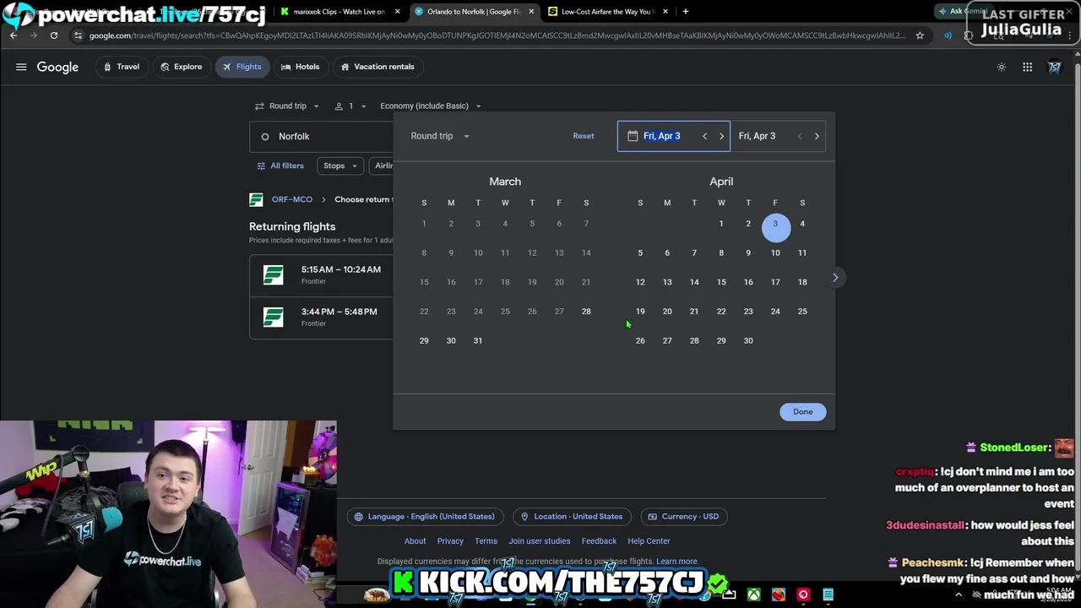The image size is (1081, 608).
Task: Open the Travel tab
Action: click(121, 67)
